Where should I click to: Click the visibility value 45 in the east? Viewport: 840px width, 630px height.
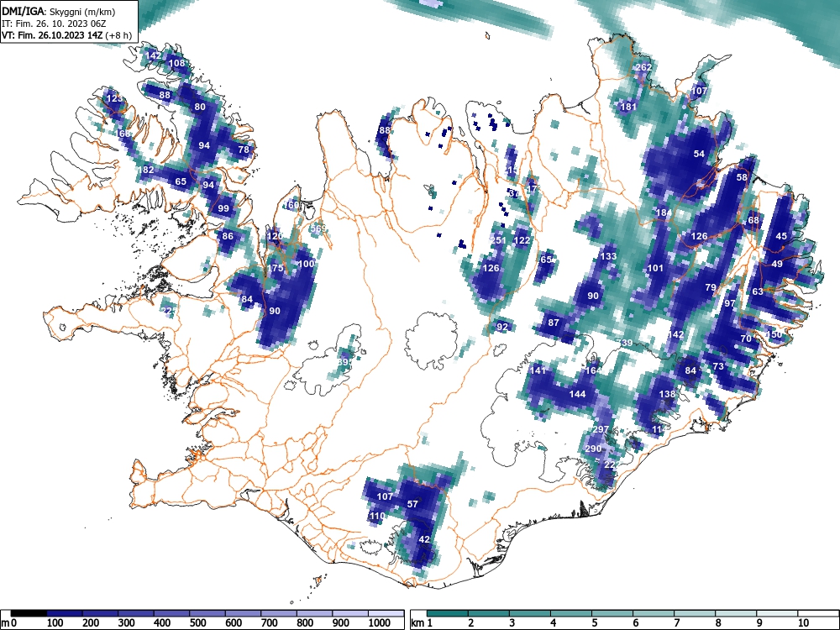click(781, 236)
